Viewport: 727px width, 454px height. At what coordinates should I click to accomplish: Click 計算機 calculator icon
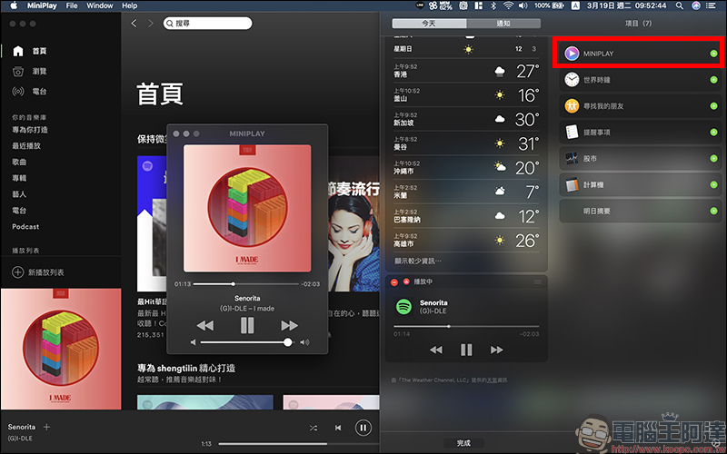[572, 184]
